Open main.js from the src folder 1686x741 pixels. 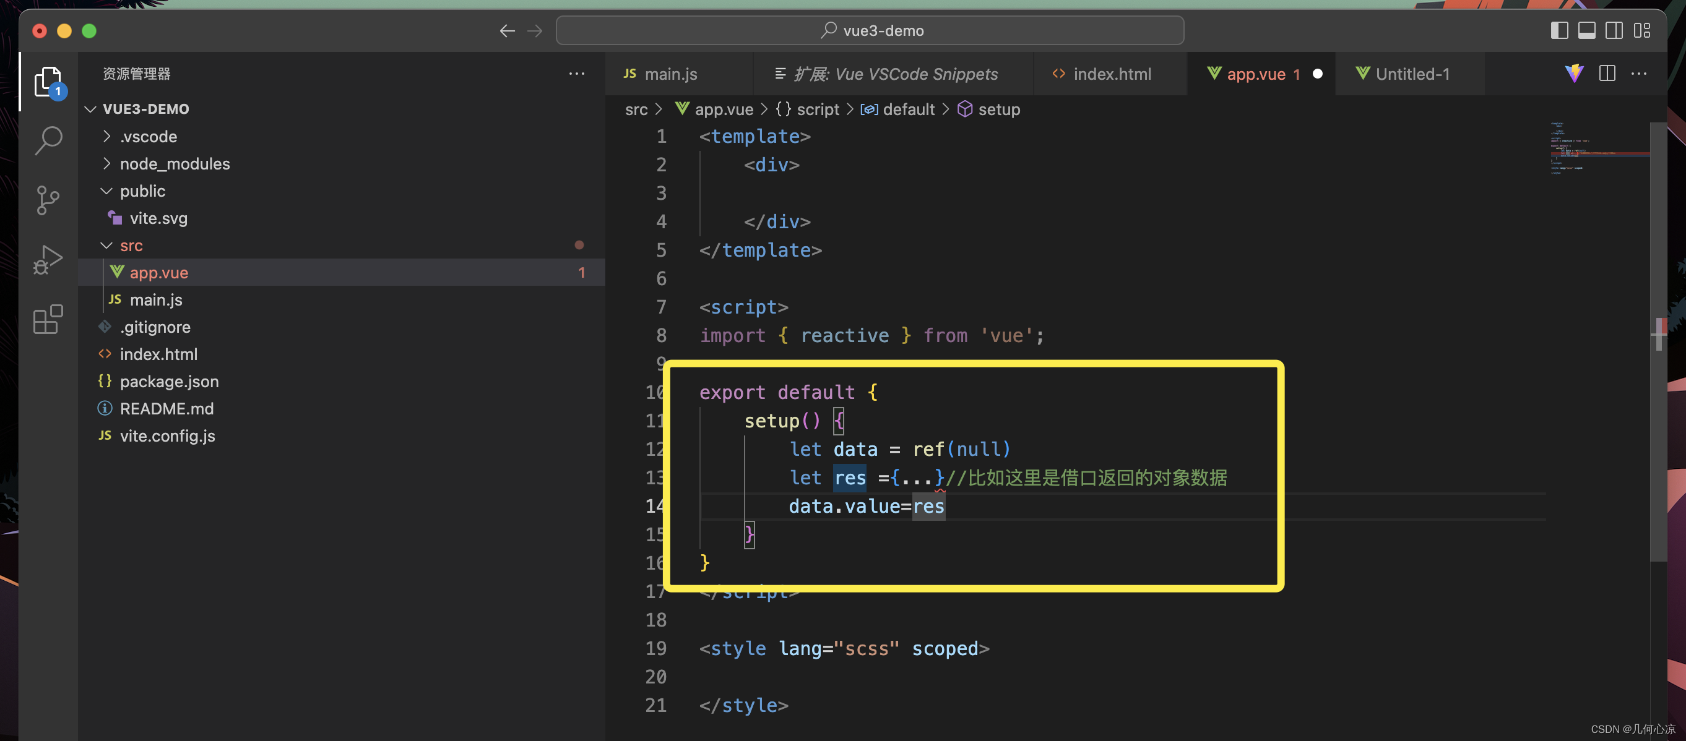341,299
